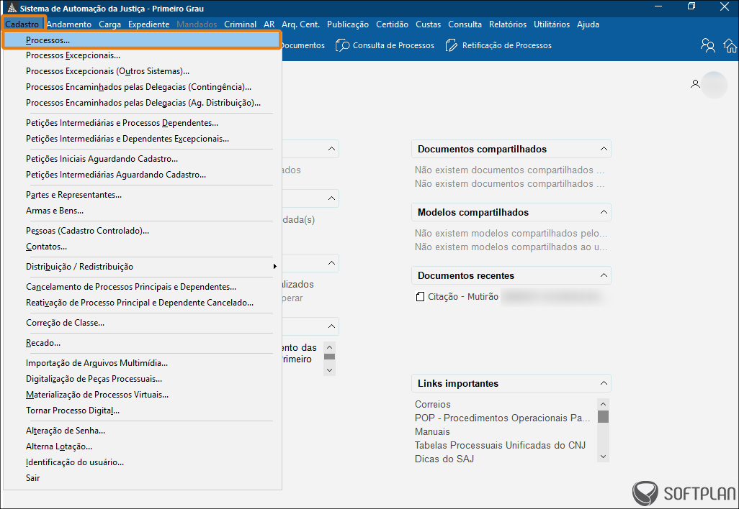The image size is (739, 509).
Task: Click the user profile icon beside avatar
Action: (x=695, y=84)
